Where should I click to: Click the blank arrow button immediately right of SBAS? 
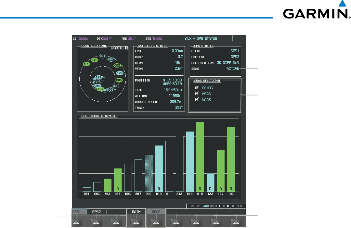click(x=176, y=222)
